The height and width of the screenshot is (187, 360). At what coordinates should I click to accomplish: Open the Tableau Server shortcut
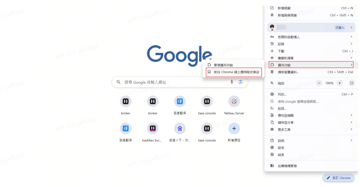point(234,105)
